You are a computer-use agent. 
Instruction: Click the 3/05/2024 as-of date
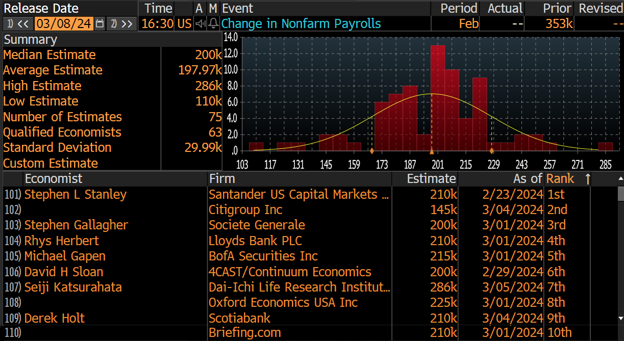point(512,287)
